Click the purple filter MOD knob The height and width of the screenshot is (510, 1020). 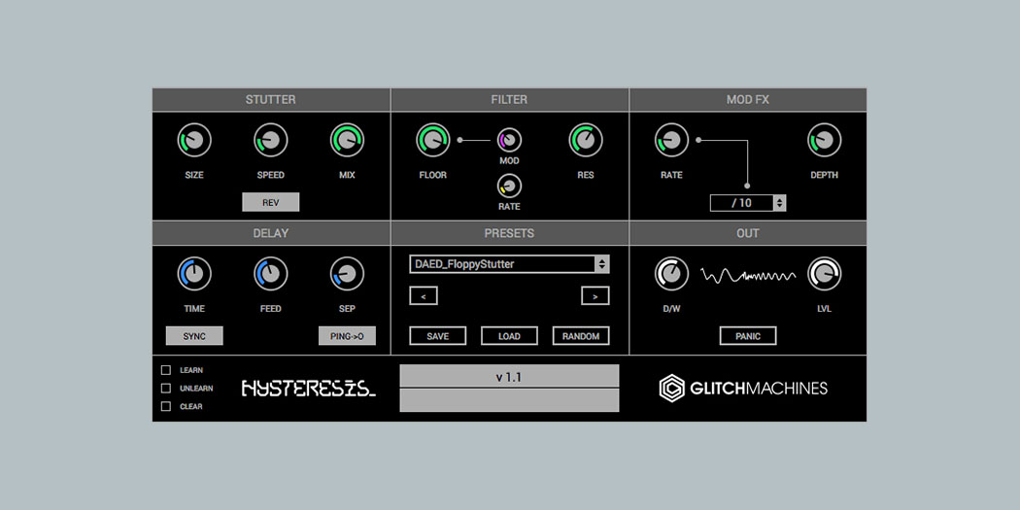(x=509, y=140)
